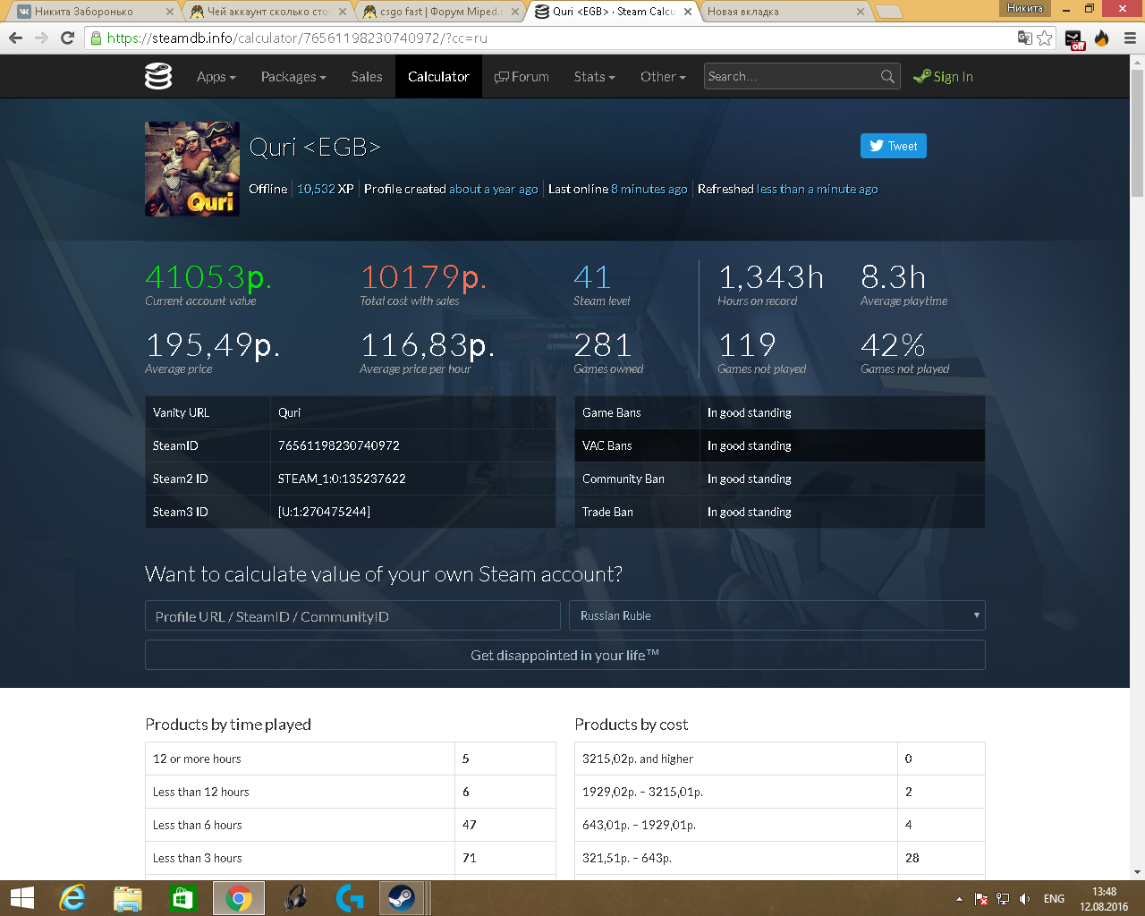
Task: Open the Sales page in the navbar
Action: click(367, 77)
